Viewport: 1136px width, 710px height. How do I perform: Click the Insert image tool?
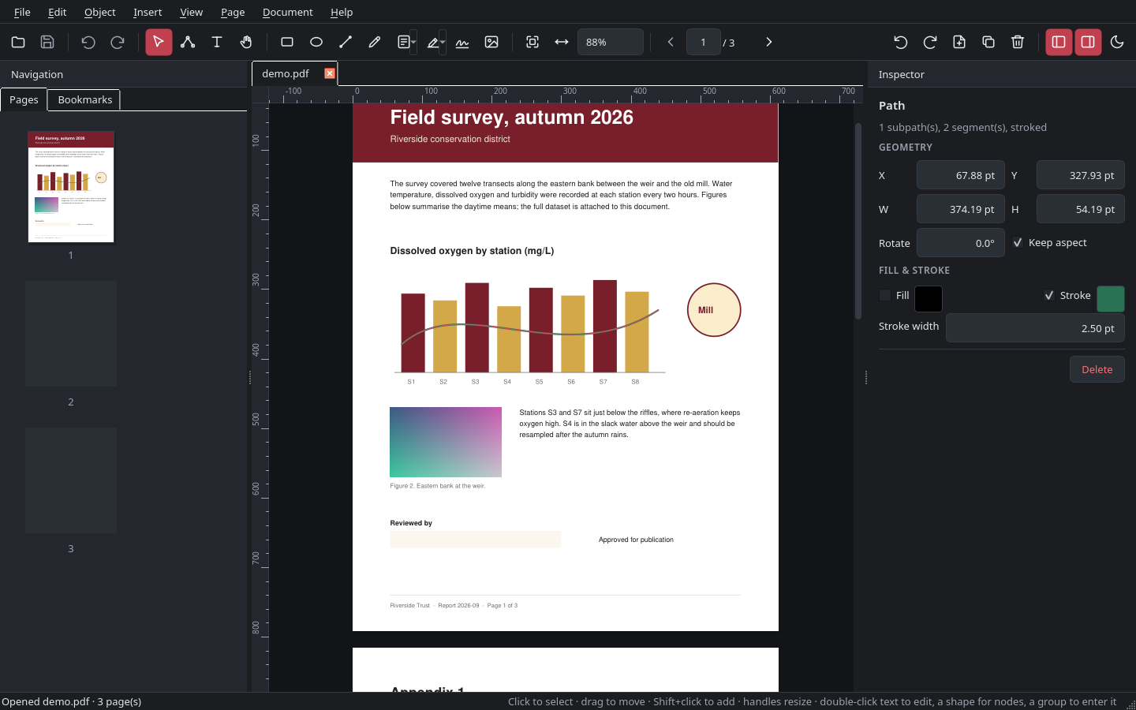[x=491, y=42]
